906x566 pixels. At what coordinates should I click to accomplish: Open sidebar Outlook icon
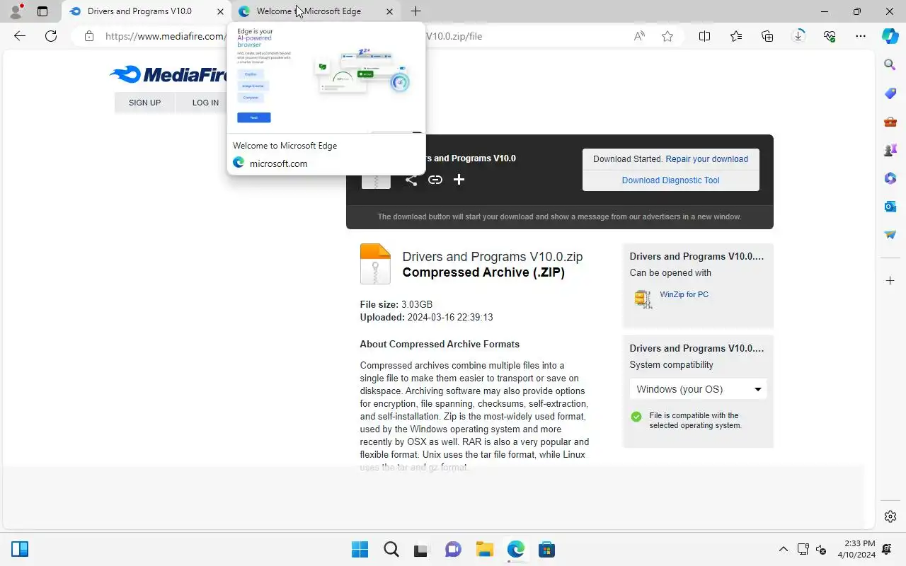coord(890,207)
